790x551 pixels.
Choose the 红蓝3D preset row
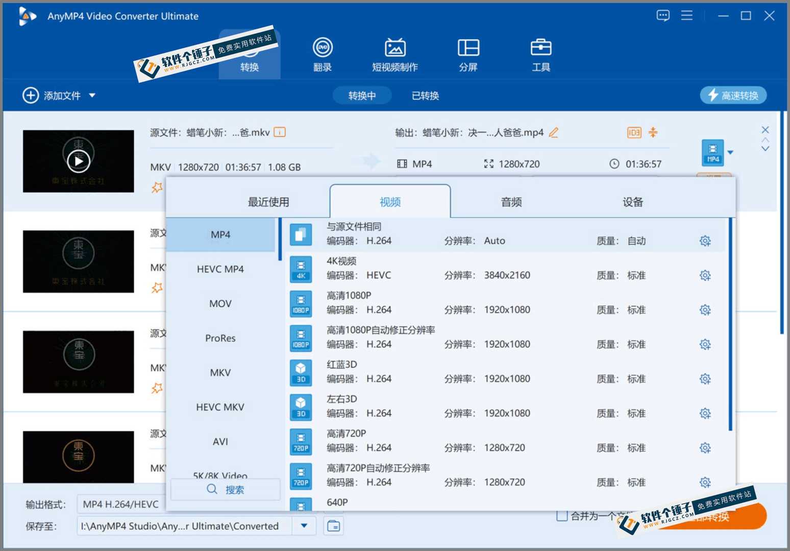[x=505, y=372]
